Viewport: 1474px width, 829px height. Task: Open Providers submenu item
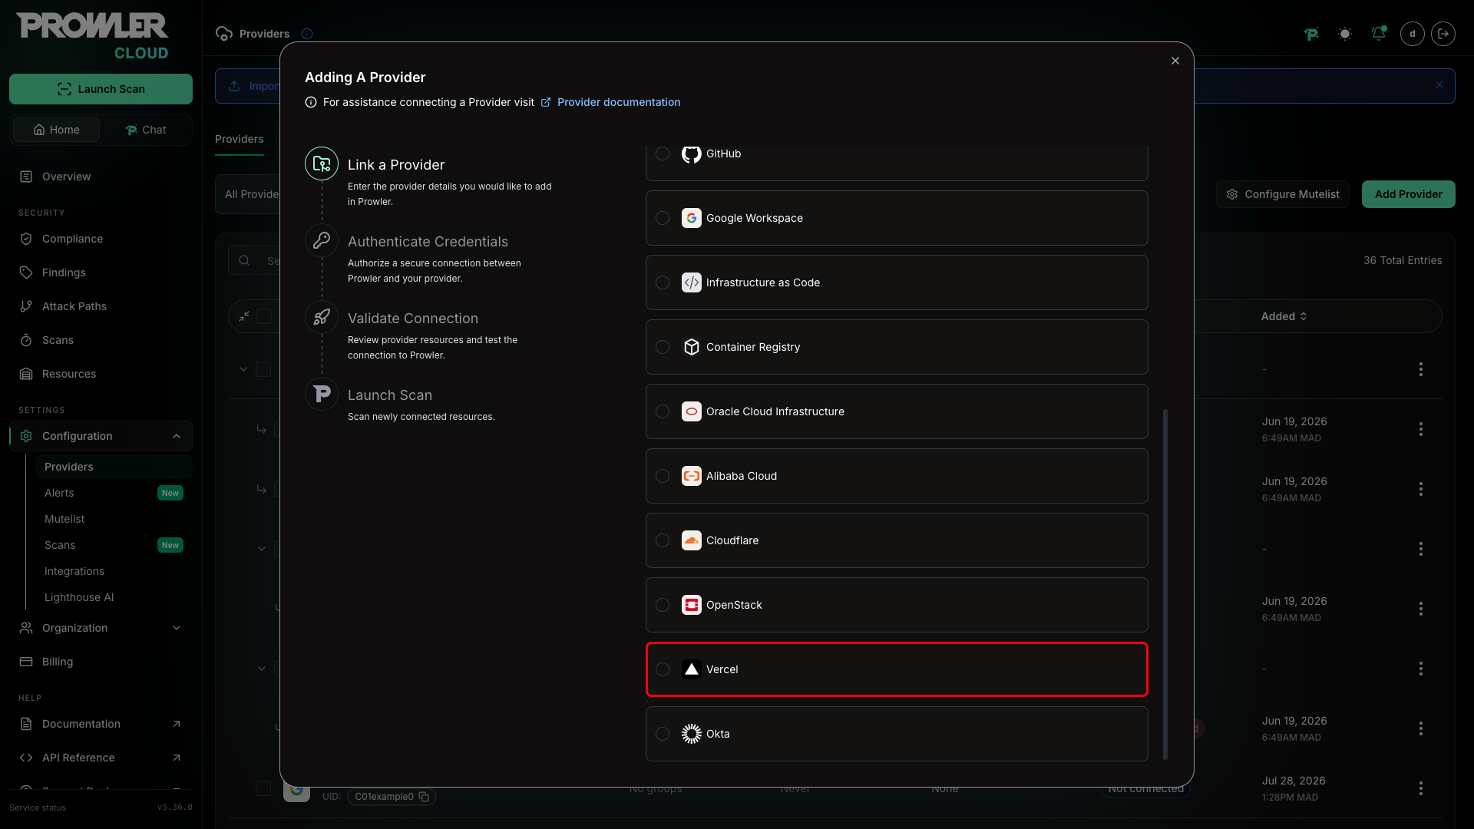(x=114, y=467)
